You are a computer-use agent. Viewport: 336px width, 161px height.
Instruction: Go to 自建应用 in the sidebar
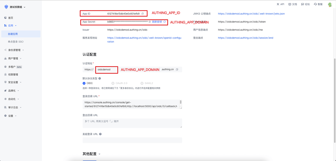point(13,34)
